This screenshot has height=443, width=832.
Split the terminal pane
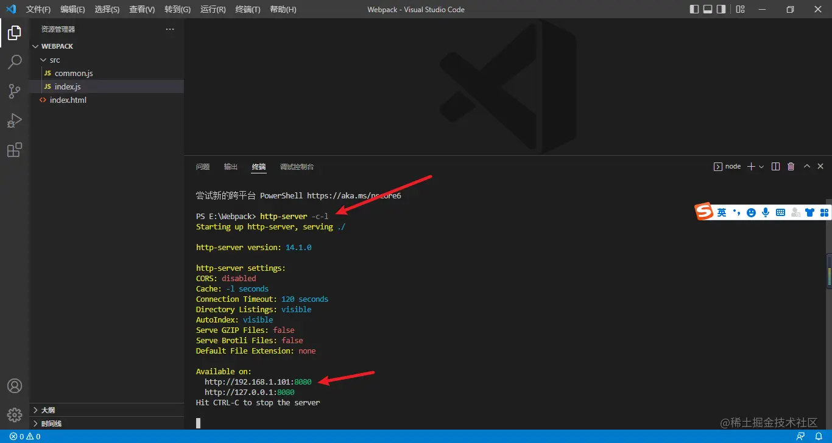[775, 166]
